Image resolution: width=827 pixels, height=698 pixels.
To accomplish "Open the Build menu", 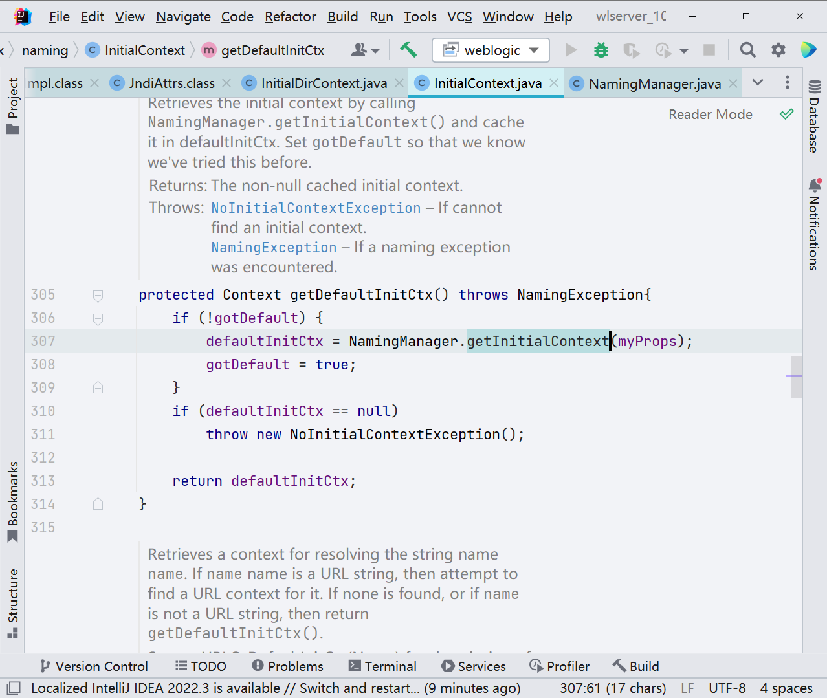I will (x=342, y=17).
